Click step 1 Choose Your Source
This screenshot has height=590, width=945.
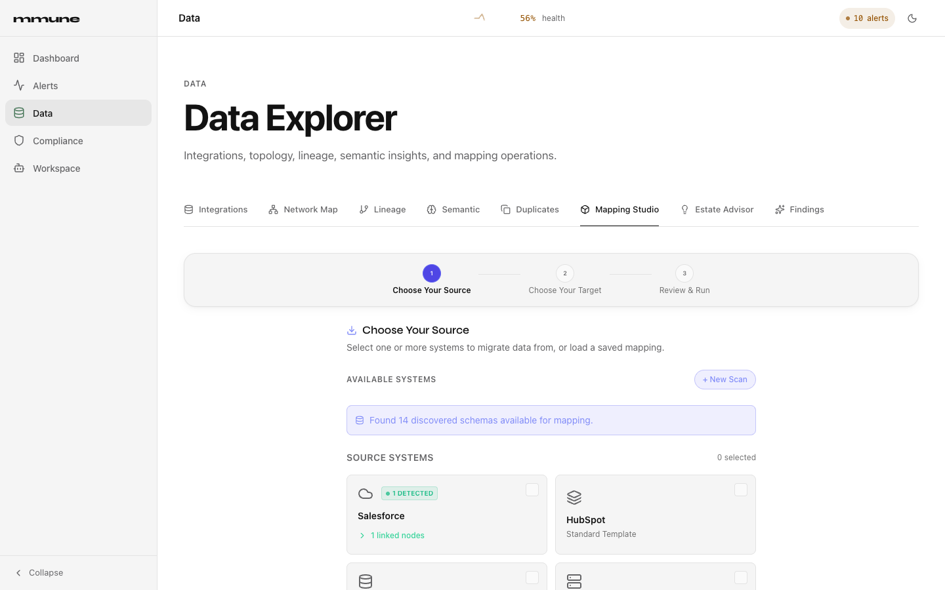tap(432, 280)
